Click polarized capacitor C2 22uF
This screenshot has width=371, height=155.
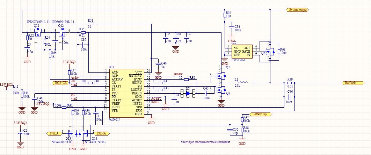tap(20, 132)
